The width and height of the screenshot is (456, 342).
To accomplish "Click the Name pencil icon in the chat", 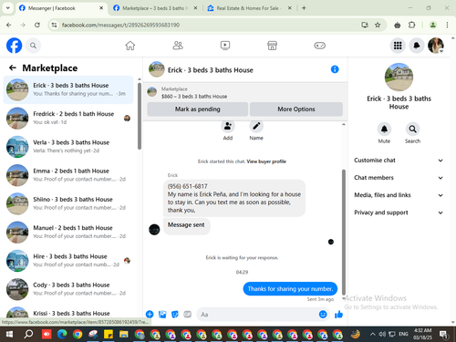I will click(256, 126).
